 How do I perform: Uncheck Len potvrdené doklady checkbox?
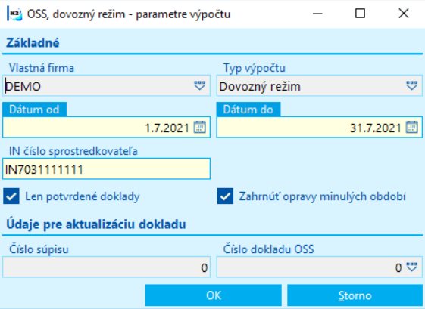[x=11, y=196]
